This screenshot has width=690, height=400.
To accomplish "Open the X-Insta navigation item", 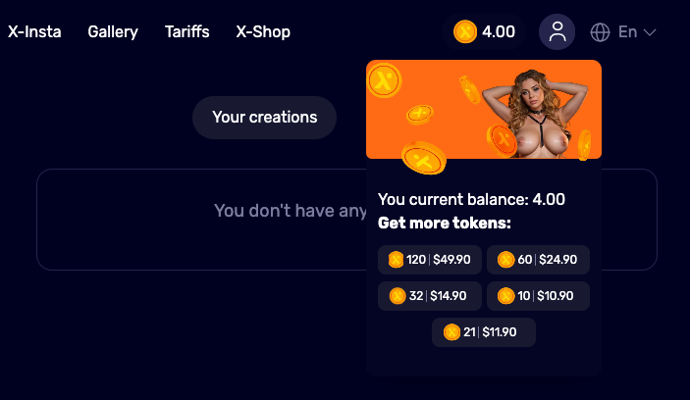I will pyautogui.click(x=34, y=31).
